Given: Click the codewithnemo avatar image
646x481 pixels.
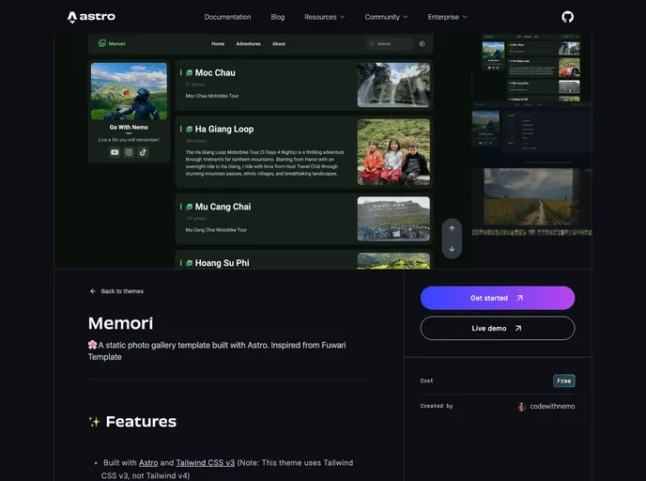Looking at the screenshot, I should tap(522, 407).
